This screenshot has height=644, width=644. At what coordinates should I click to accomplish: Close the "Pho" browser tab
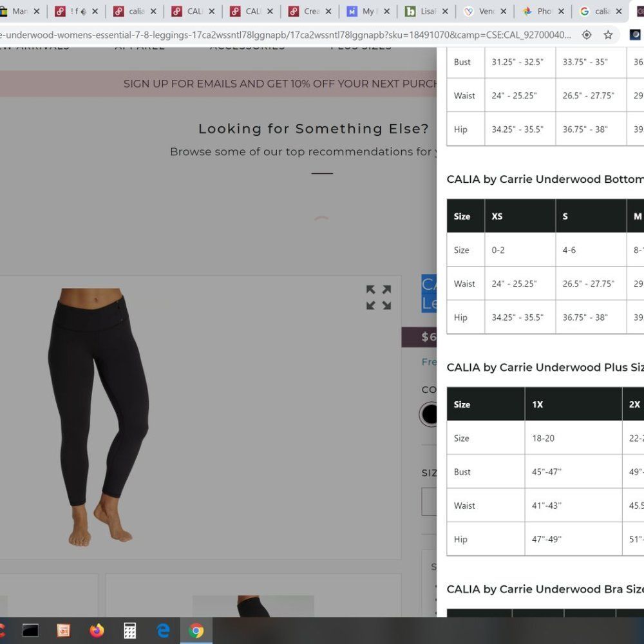click(562, 12)
